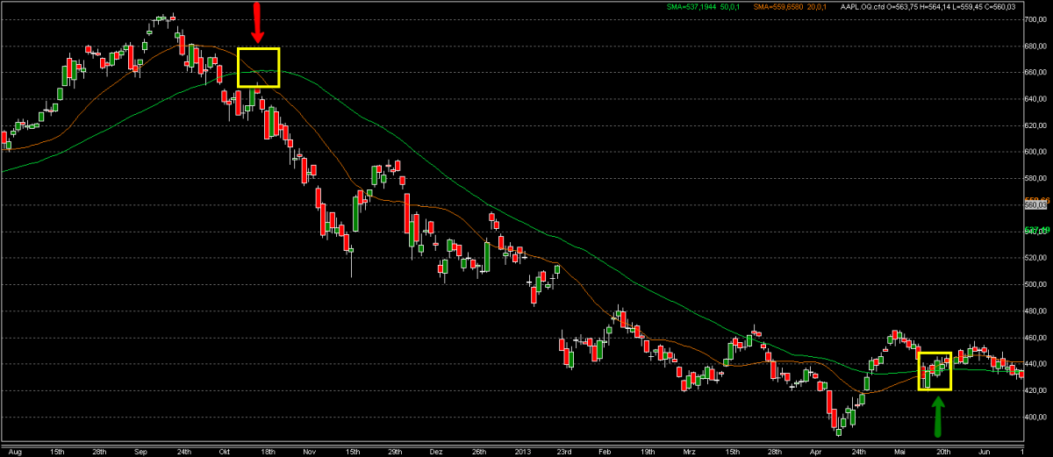
Task: Click the grey 560,03 current price tag
Action: 1038,205
